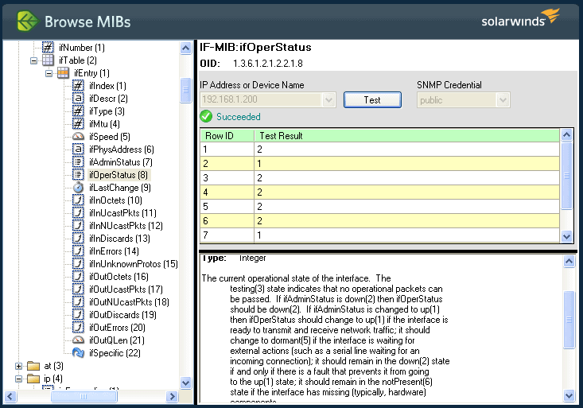Viewport: 583px width, 408px height.
Task: Select result row with Row ID 6
Action: point(380,220)
